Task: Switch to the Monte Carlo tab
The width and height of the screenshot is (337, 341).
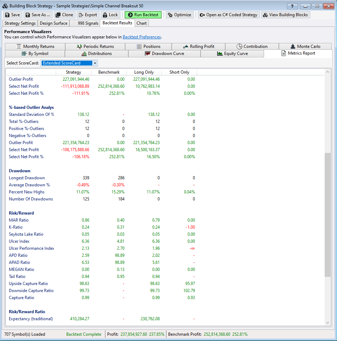Action: [305, 46]
